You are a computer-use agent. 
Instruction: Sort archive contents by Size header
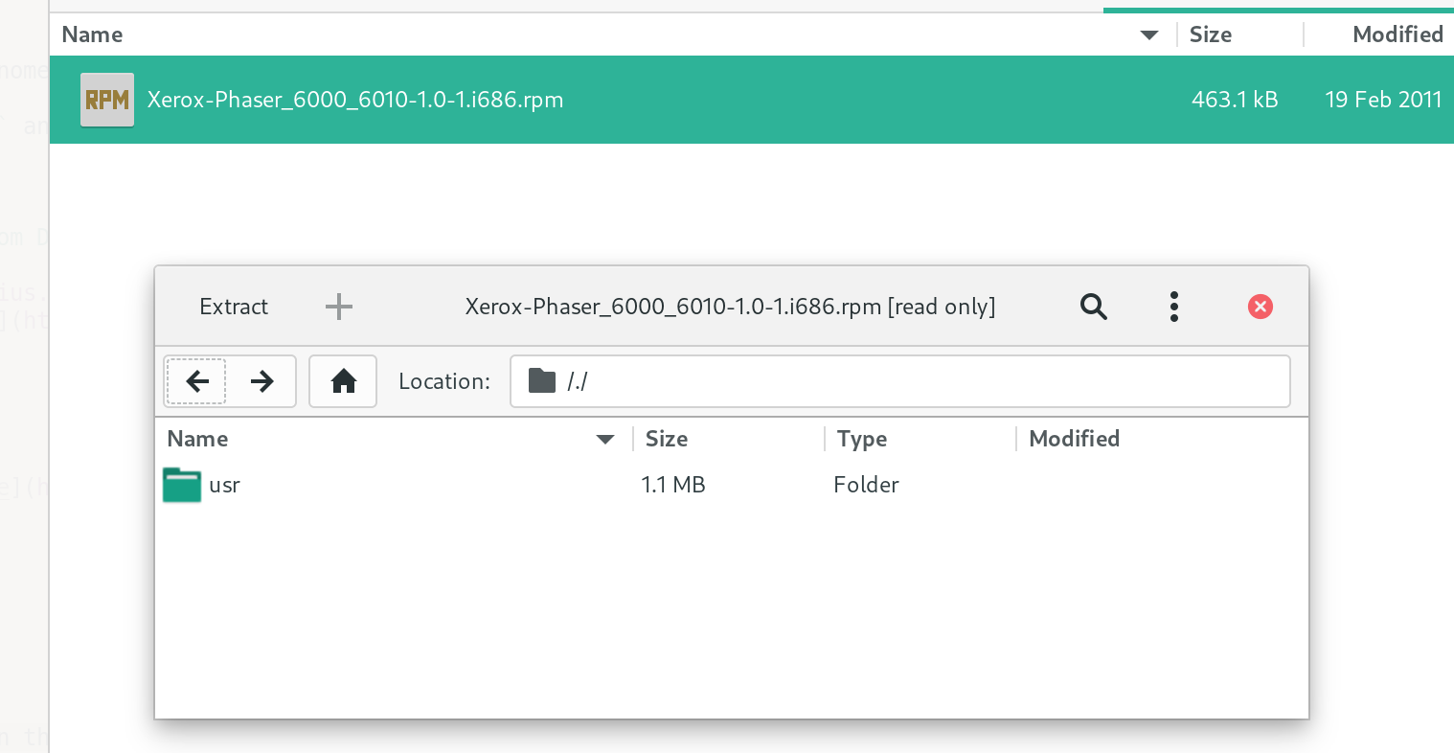pos(667,439)
